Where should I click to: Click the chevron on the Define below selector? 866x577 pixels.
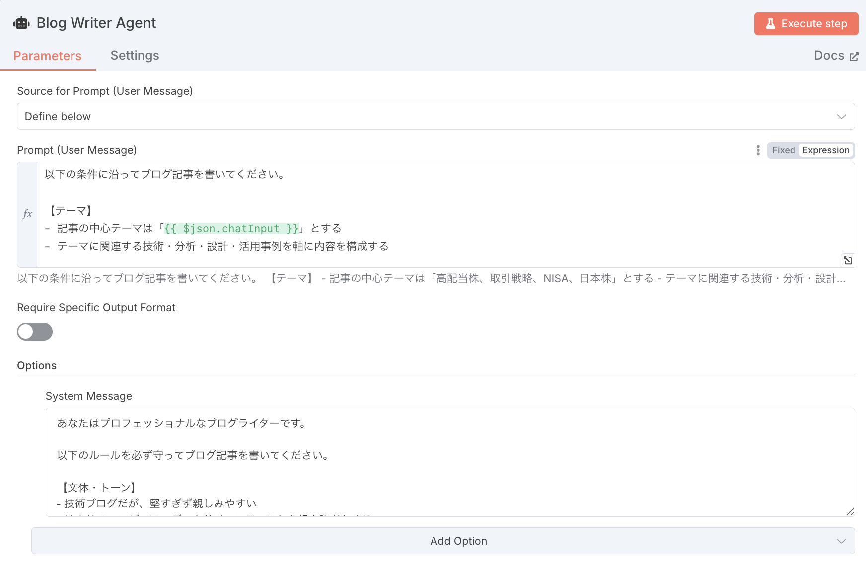[841, 116]
